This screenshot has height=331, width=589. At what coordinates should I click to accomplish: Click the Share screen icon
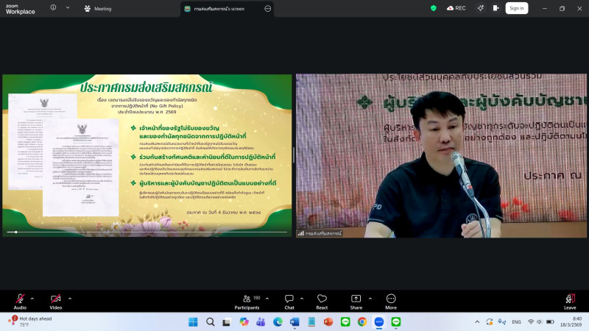[356, 300]
